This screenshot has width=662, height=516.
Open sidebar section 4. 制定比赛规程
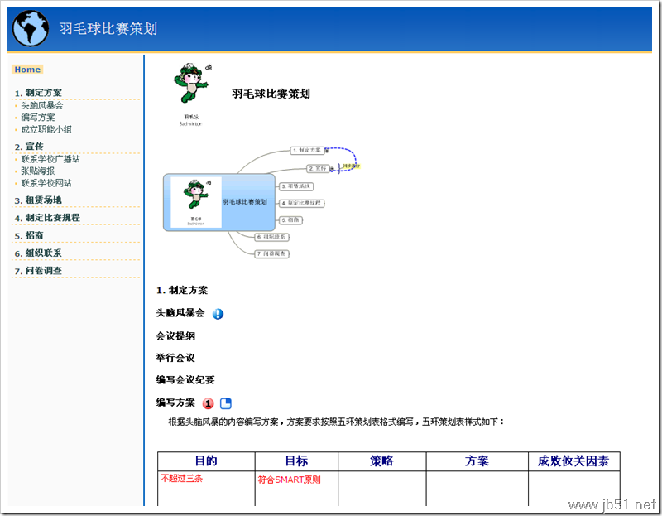47,218
